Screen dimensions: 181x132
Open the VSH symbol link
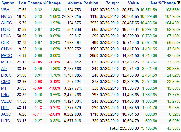5,10
